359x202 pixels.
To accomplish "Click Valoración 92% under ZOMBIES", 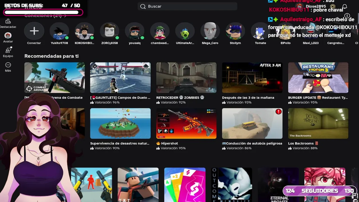I will point(171,102).
